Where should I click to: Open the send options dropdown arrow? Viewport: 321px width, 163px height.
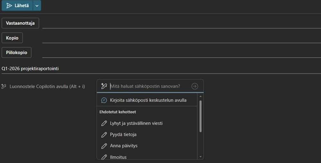coord(37,5)
